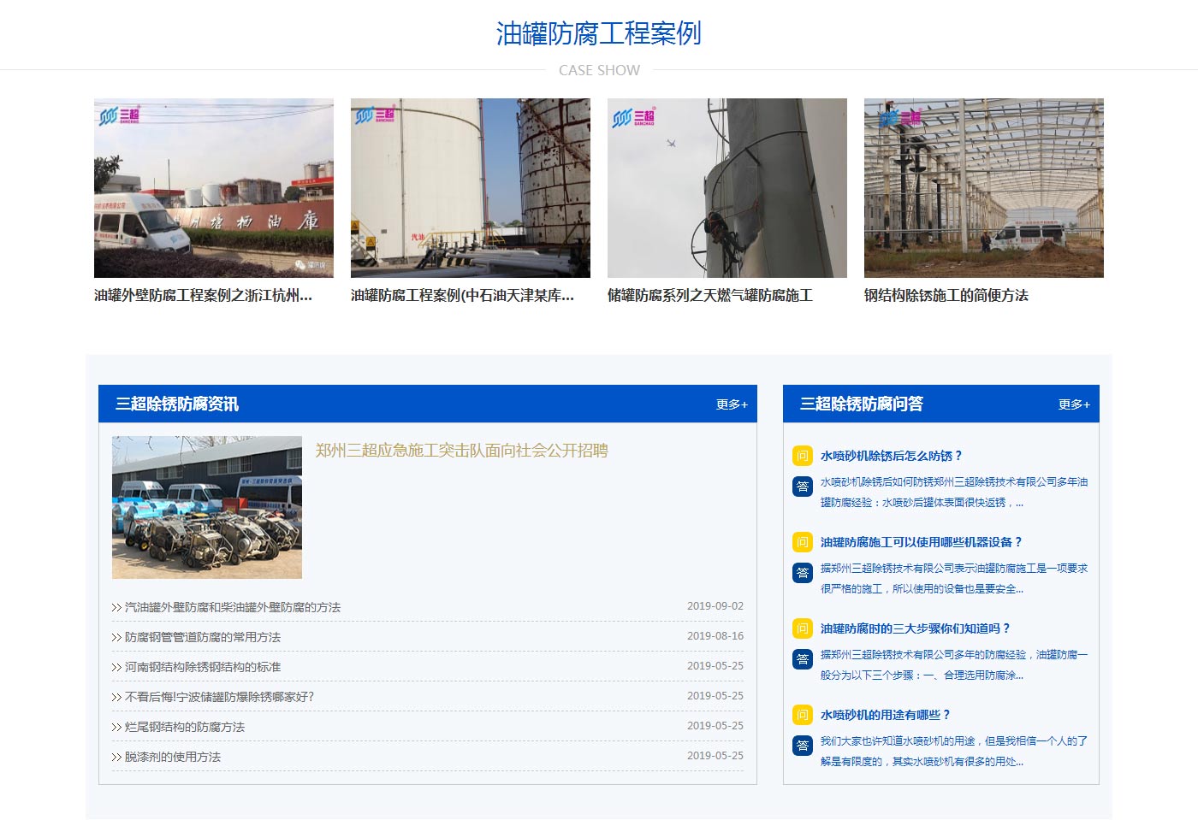Click the >> arrow before 脱漆剂的使用方法
Viewport: 1198px width, 820px height.
click(116, 757)
